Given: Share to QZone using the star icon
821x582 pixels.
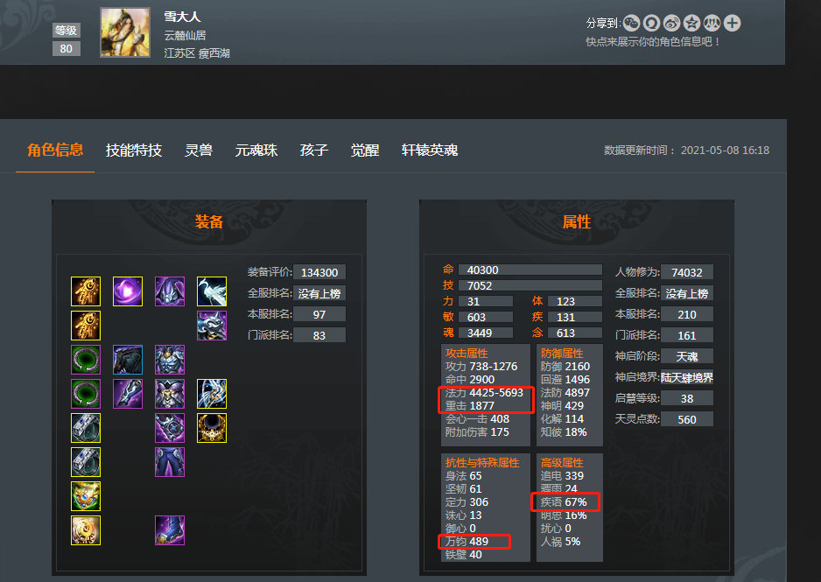Looking at the screenshot, I should 691,23.
